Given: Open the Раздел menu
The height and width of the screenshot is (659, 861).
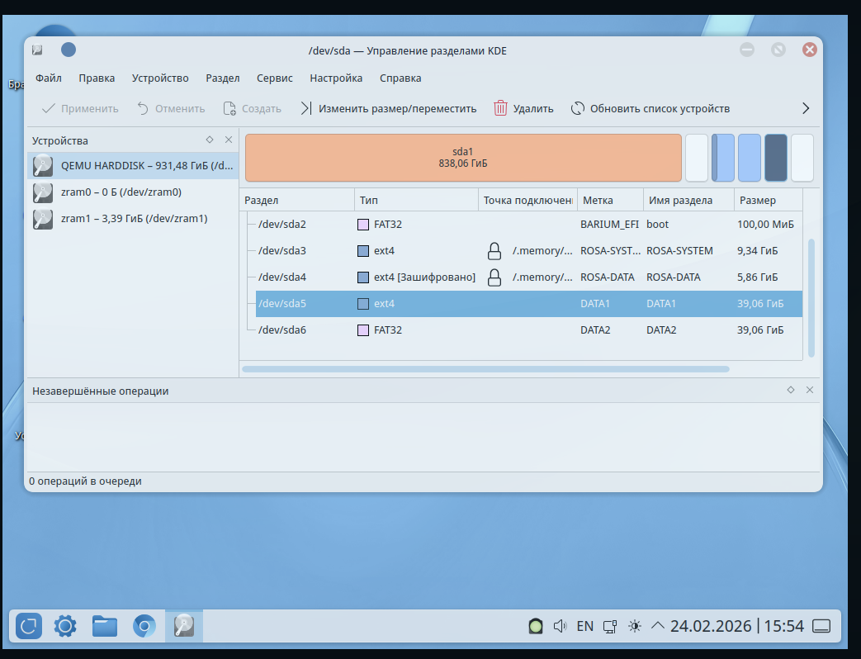Looking at the screenshot, I should click(222, 78).
